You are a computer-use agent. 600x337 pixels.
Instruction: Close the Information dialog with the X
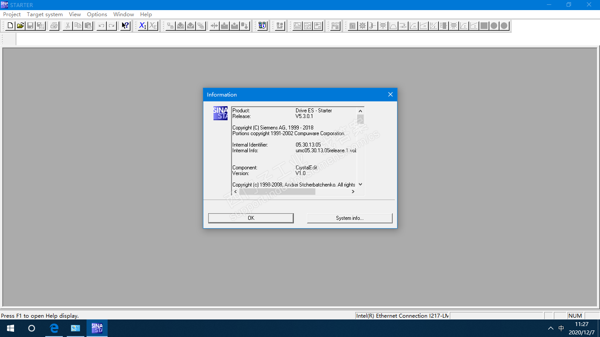point(390,95)
